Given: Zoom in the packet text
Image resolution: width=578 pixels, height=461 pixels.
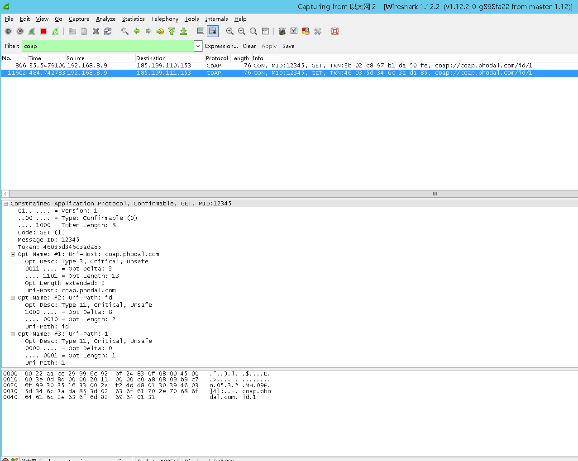Looking at the screenshot, I should coord(230,31).
